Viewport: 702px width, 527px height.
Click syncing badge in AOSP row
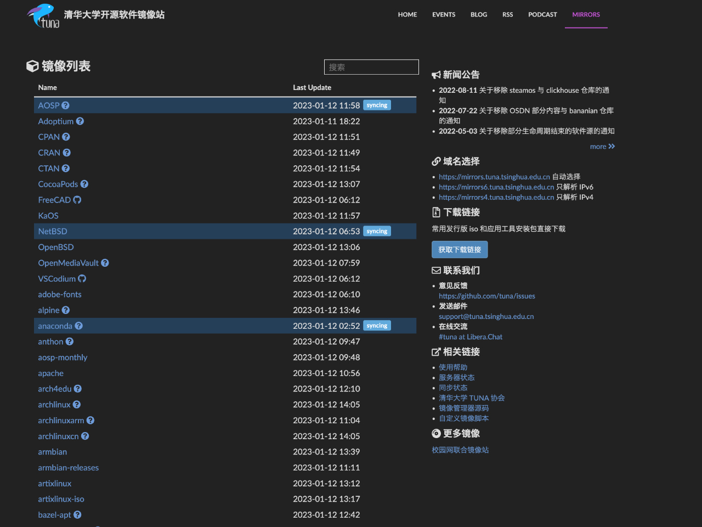(377, 105)
